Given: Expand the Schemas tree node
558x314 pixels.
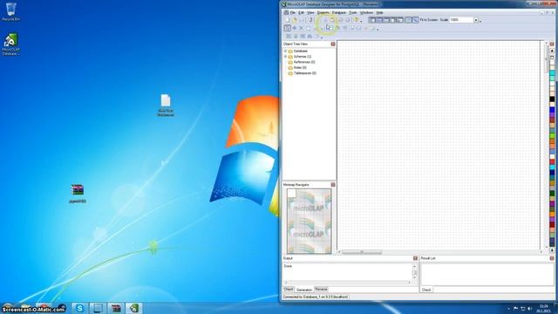Looking at the screenshot, I should (285, 57).
